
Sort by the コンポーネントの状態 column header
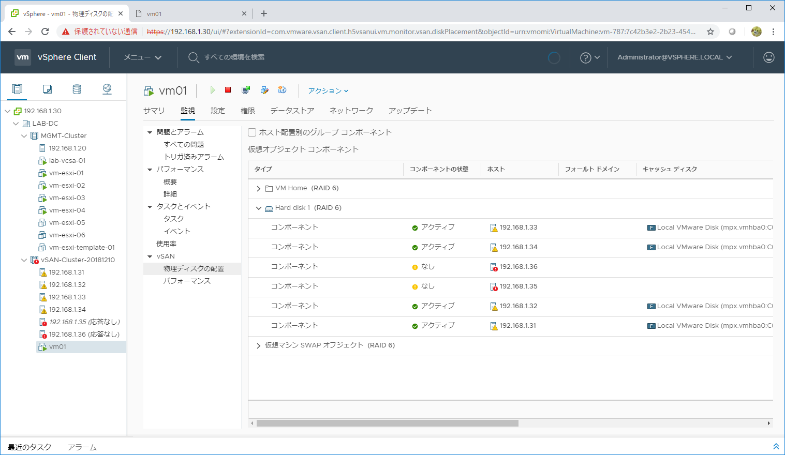pos(439,169)
